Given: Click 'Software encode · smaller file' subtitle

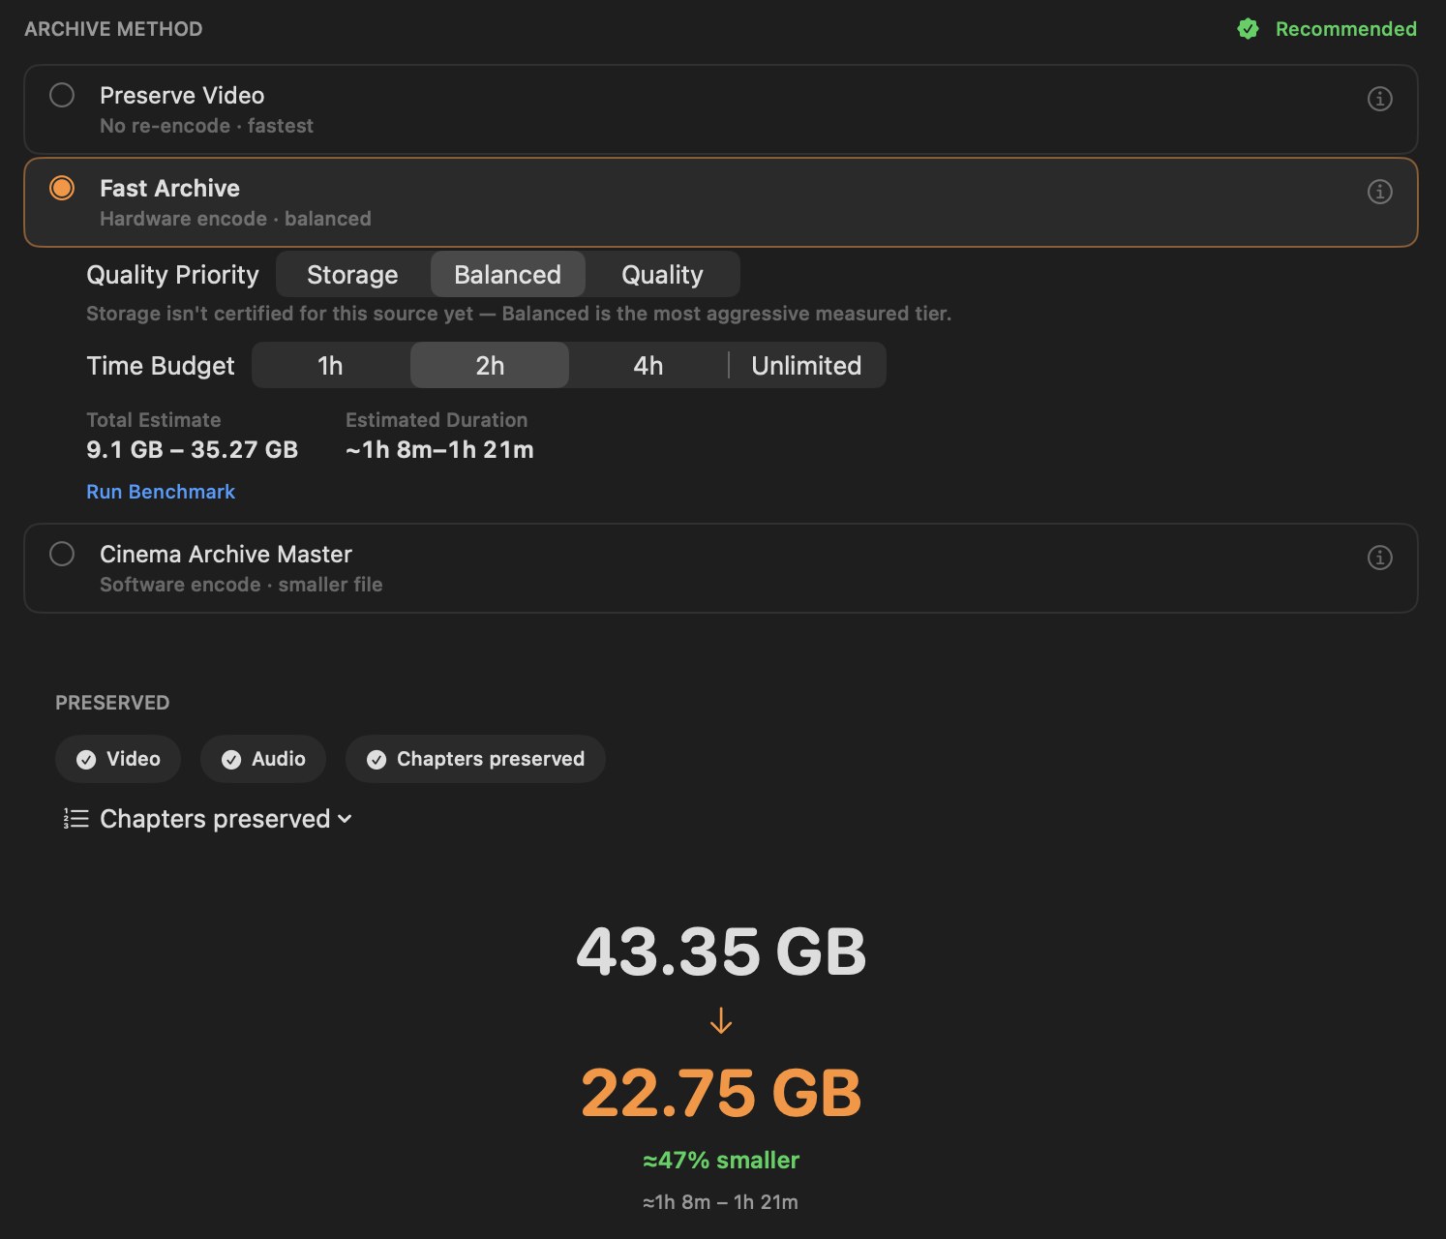Looking at the screenshot, I should [x=241, y=585].
